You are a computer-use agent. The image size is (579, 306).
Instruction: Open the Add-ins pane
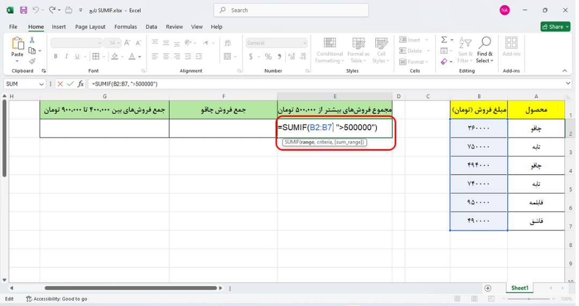pos(511,47)
